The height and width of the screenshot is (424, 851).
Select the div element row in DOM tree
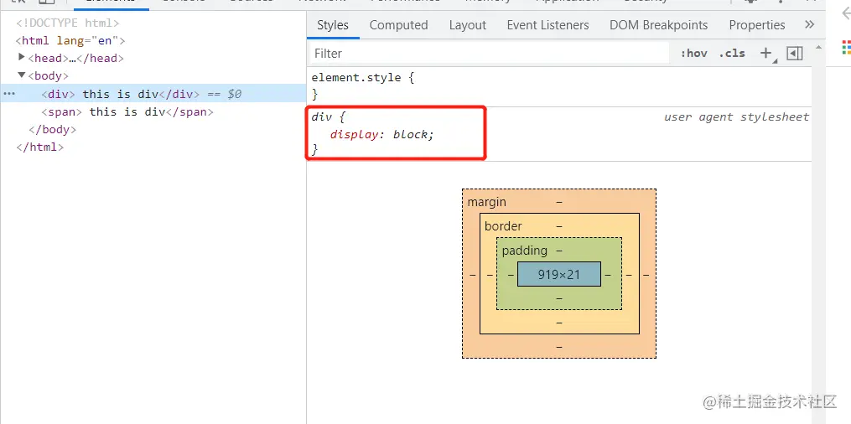click(x=153, y=94)
